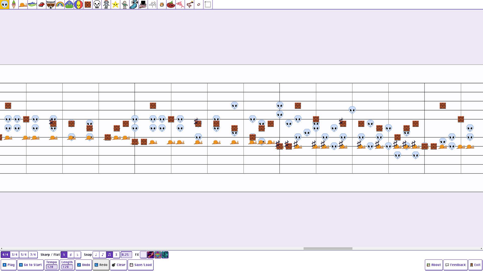Image resolution: width=483 pixels, height=271 pixels.
Task: Select the top hat pig instrument
Action: click(143, 5)
